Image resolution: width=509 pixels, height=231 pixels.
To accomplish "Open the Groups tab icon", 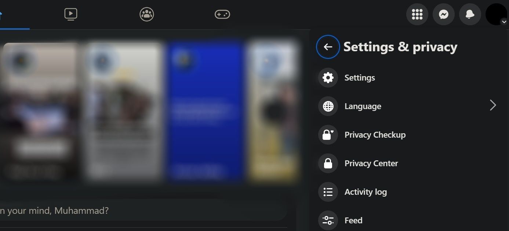I will 146,14.
